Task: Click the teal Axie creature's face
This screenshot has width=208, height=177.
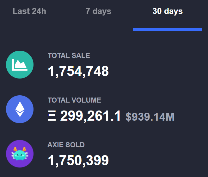Action: point(20,156)
